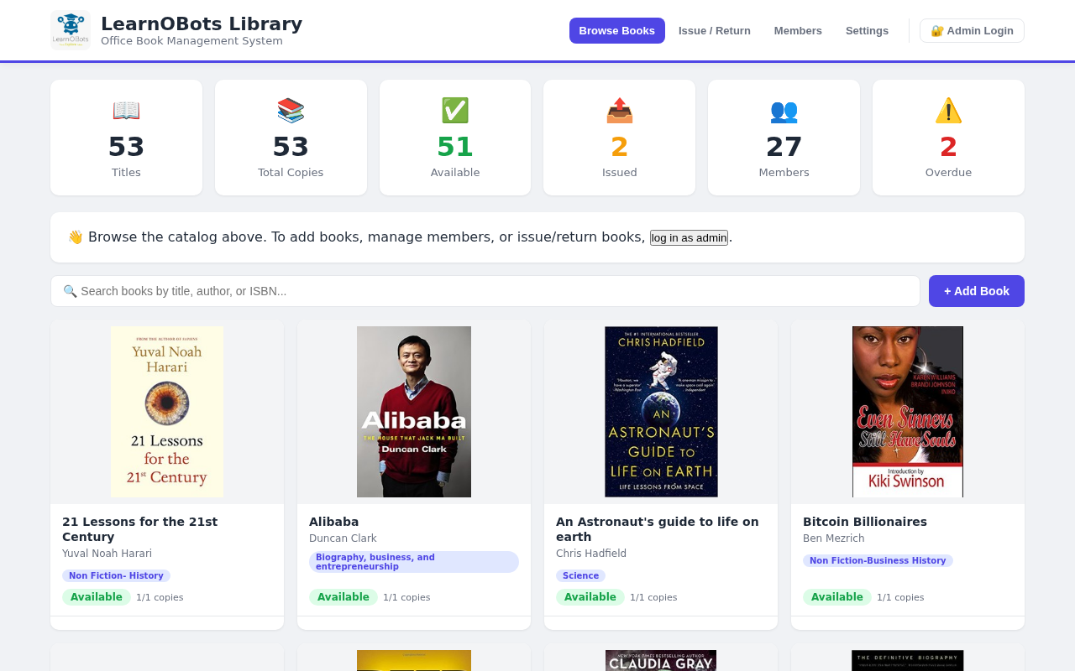
Task: Click the 'LearnOBots Library' heading
Action: coord(202,23)
